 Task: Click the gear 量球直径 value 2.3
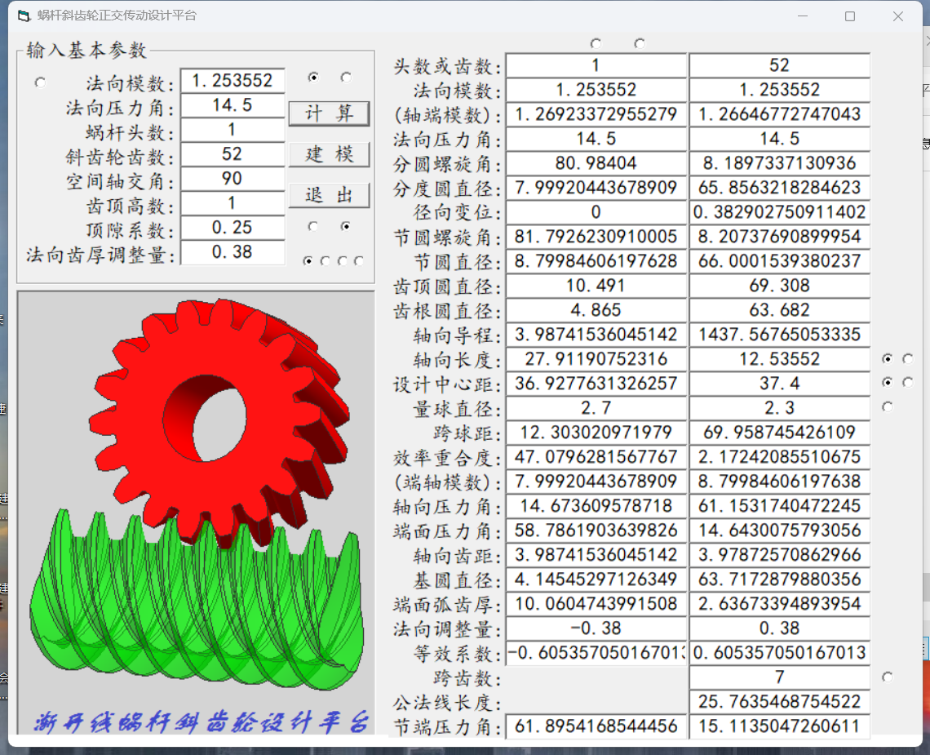[779, 408]
